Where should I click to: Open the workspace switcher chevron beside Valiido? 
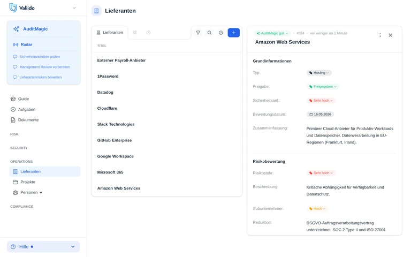tap(74, 8)
